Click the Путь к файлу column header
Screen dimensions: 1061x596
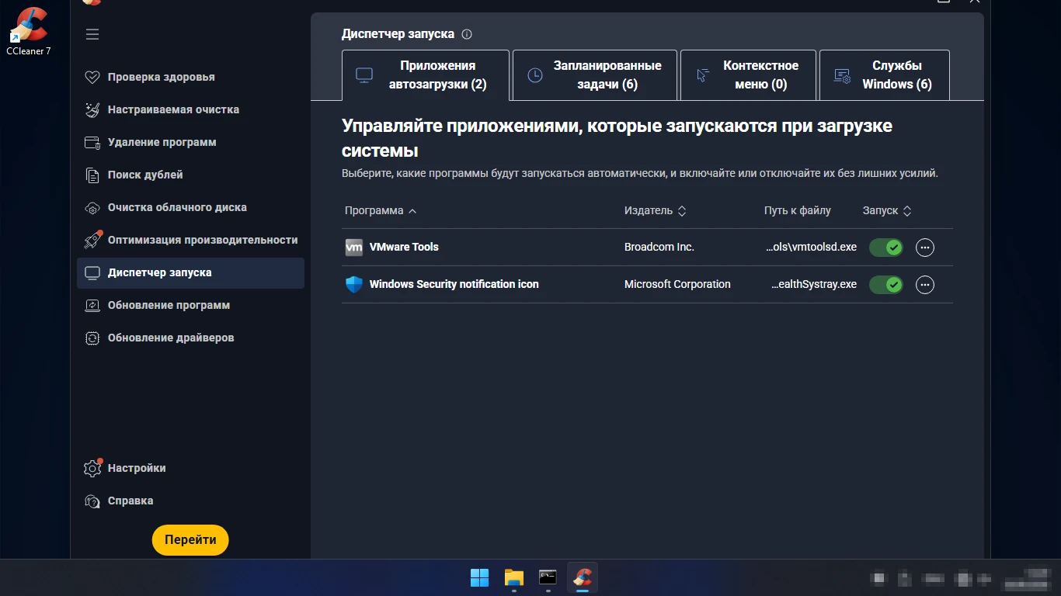point(798,210)
